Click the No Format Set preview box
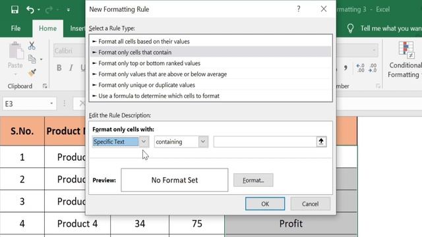Viewport: 422px width, 237px height. coord(174,180)
